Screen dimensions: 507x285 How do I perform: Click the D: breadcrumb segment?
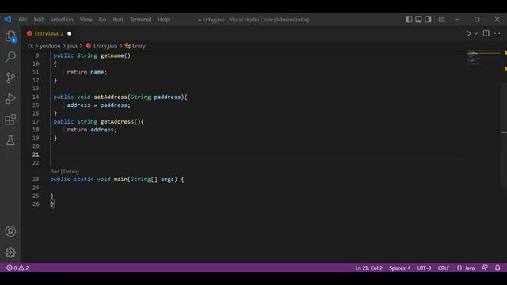click(x=30, y=46)
